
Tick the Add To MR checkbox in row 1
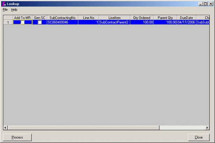click(x=22, y=22)
